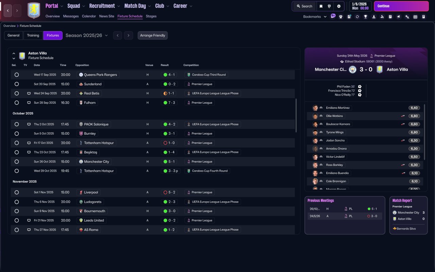The height and width of the screenshot is (272, 435).
Task: Select the Ludogorets fixture radio button
Action: click(17, 202)
